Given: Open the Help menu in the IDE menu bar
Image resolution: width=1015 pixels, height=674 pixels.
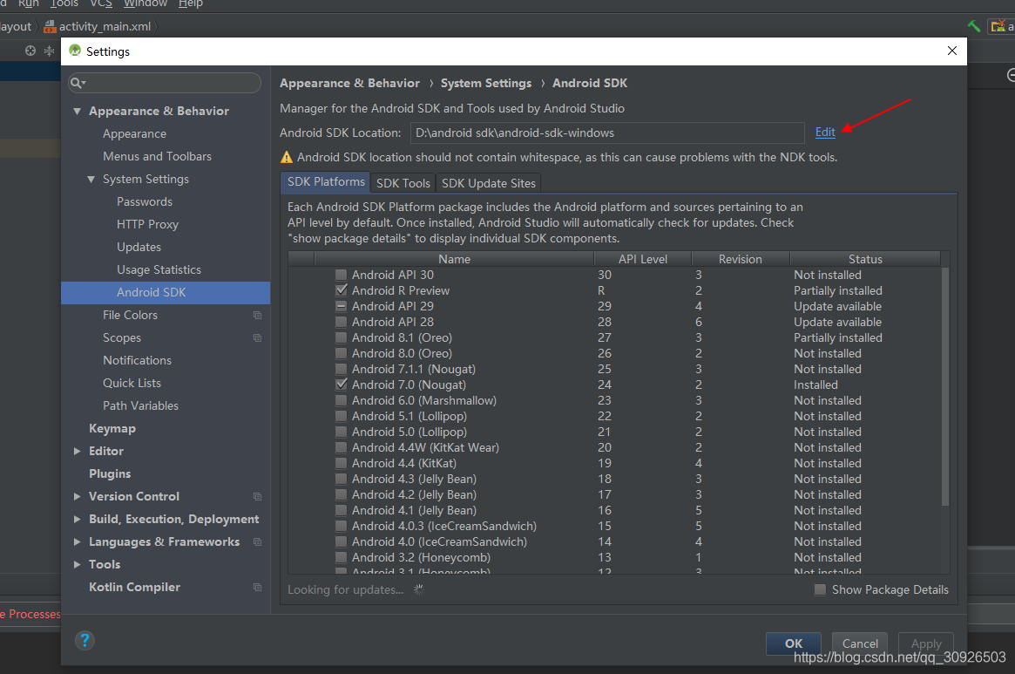Looking at the screenshot, I should coord(190,3).
